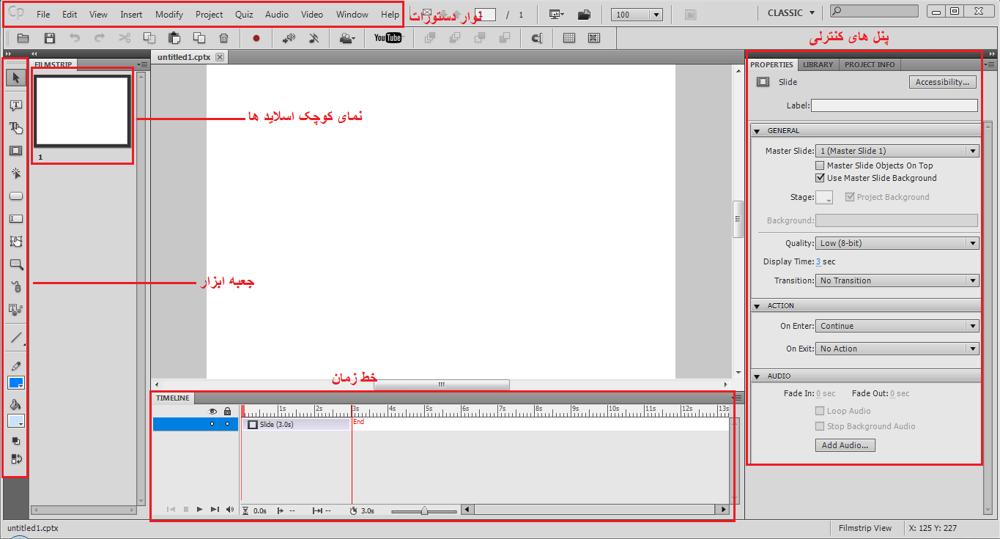This screenshot has width=1000, height=539.
Task: Click the Snap to Grid toolbar icon
Action: pos(594,38)
